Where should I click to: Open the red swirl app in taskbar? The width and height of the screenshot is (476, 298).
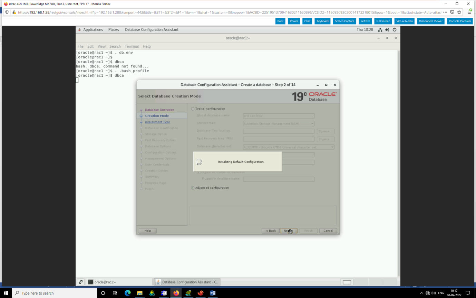(x=201, y=293)
